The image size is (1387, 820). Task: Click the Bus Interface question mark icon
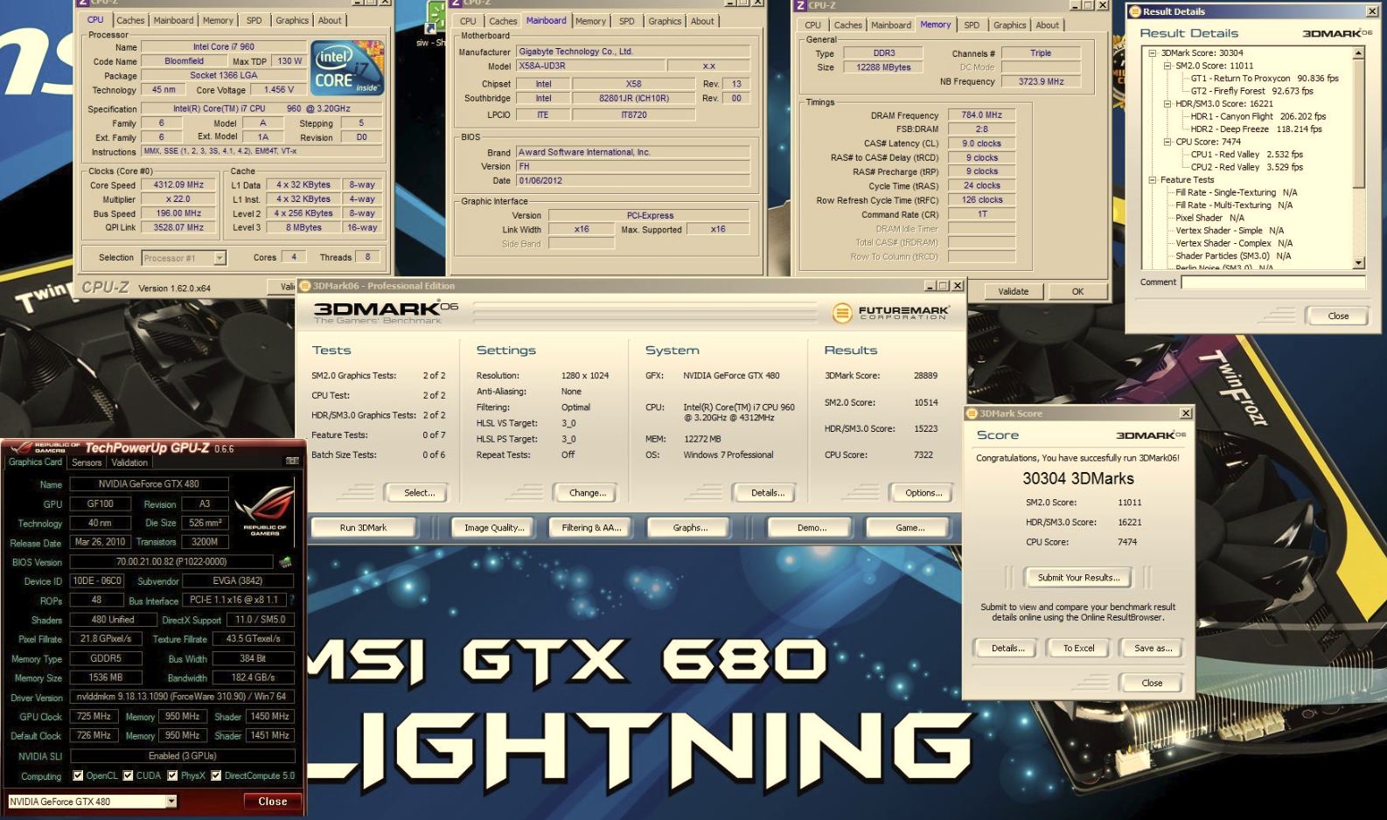coord(292,600)
